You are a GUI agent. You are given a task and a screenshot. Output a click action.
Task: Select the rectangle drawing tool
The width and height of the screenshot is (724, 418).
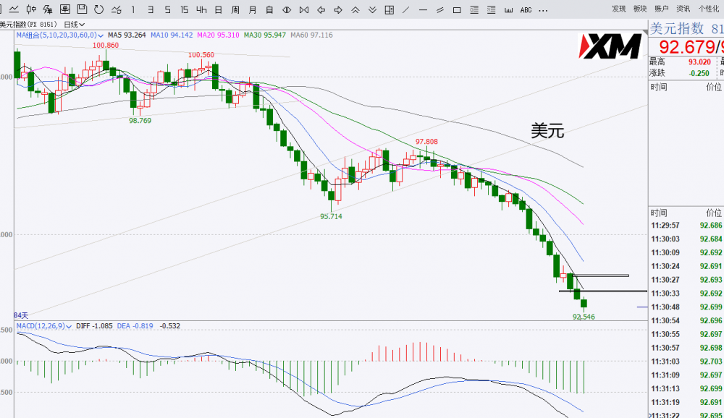click(x=457, y=9)
